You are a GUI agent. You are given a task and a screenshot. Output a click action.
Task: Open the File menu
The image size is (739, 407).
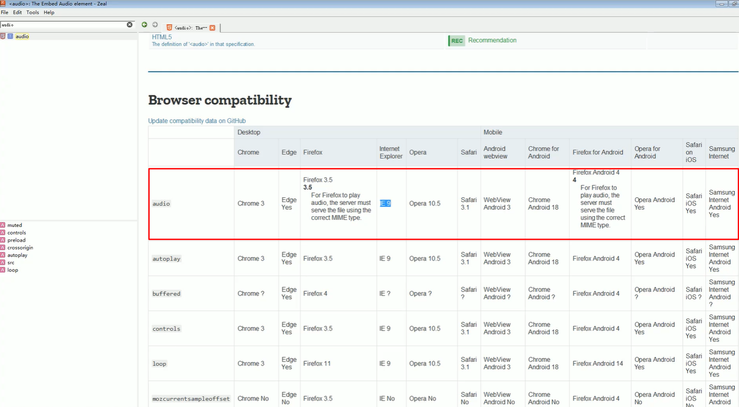5,12
